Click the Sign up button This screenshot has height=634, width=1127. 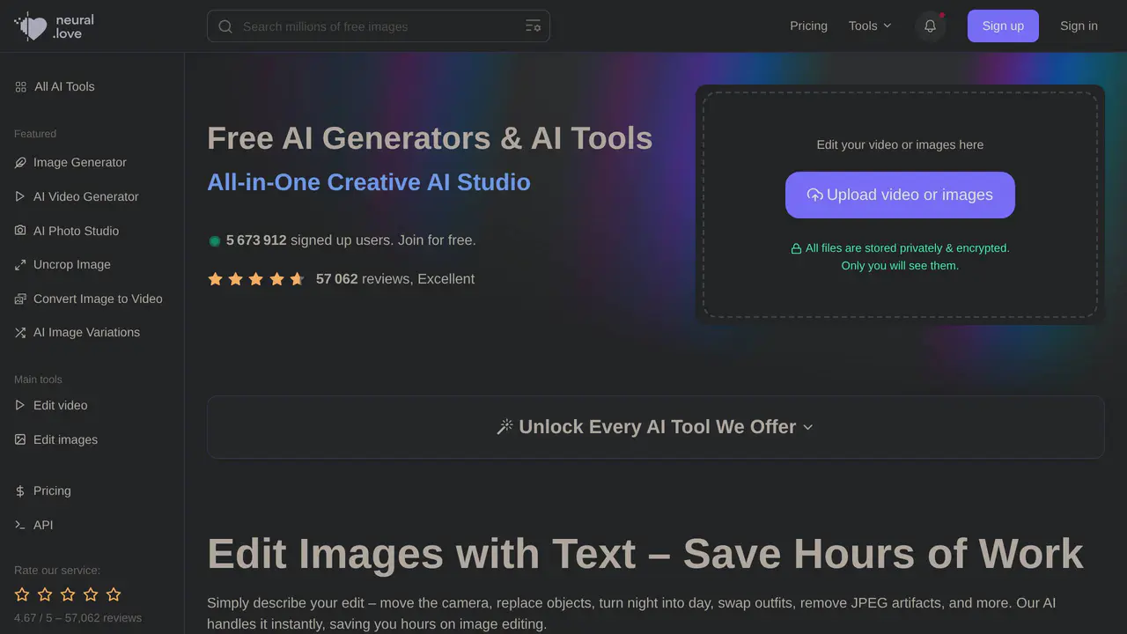point(1003,26)
